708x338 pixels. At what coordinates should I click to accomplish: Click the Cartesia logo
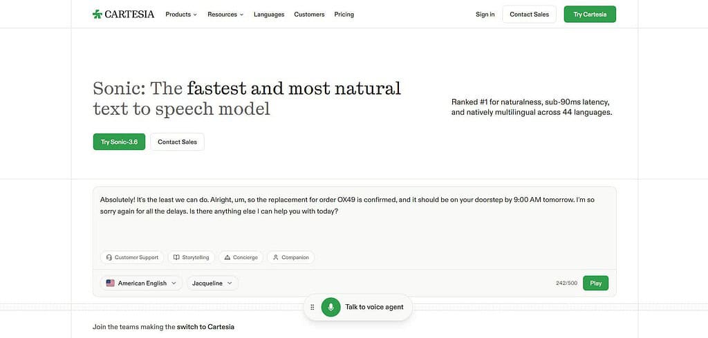[123, 14]
